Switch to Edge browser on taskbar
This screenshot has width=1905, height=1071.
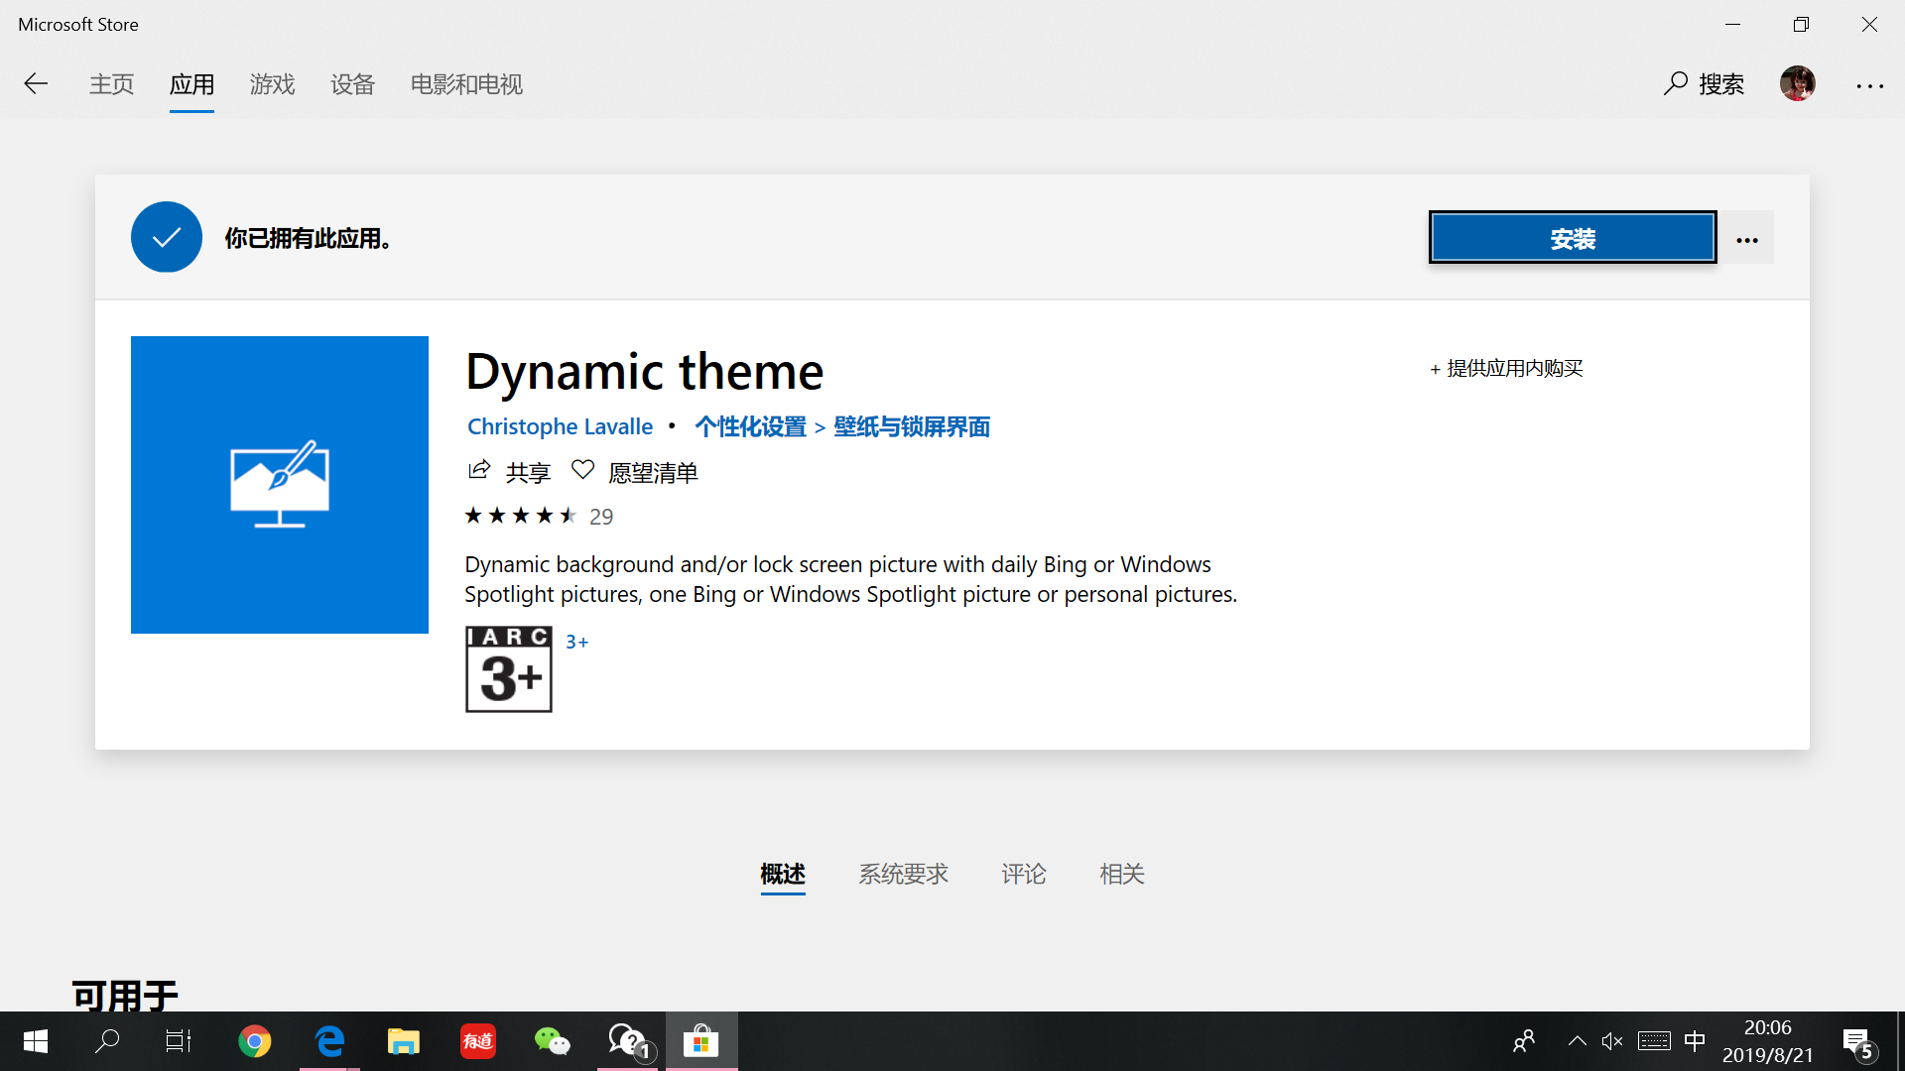click(329, 1041)
